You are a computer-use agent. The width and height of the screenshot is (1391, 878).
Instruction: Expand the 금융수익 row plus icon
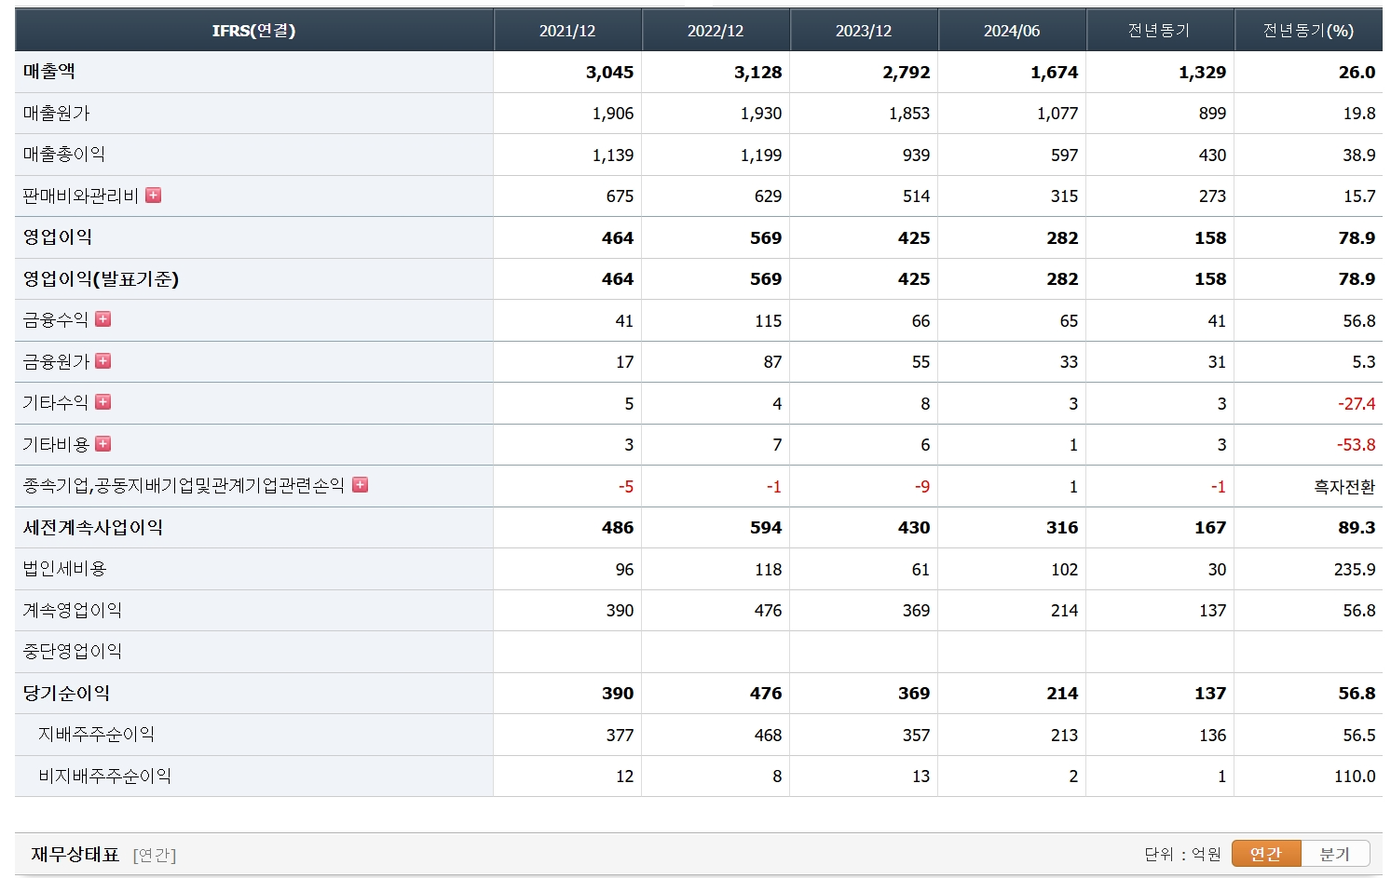103,319
